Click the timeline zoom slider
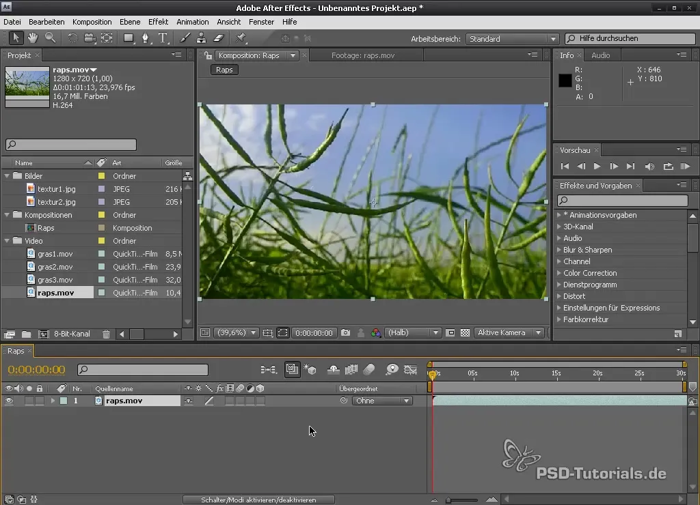The height and width of the screenshot is (505, 700). [462, 500]
